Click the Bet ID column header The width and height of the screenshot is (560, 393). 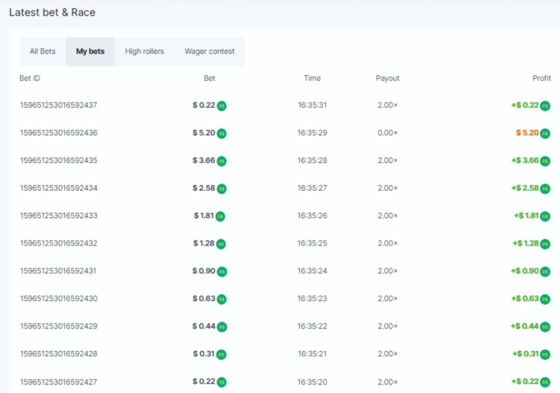pyautogui.click(x=30, y=78)
